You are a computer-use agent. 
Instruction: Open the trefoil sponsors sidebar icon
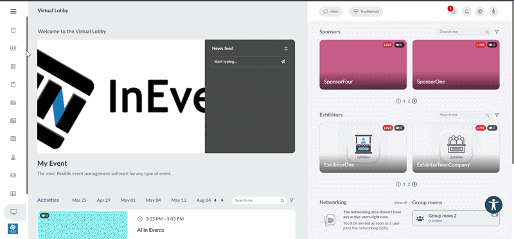pyautogui.click(x=13, y=157)
